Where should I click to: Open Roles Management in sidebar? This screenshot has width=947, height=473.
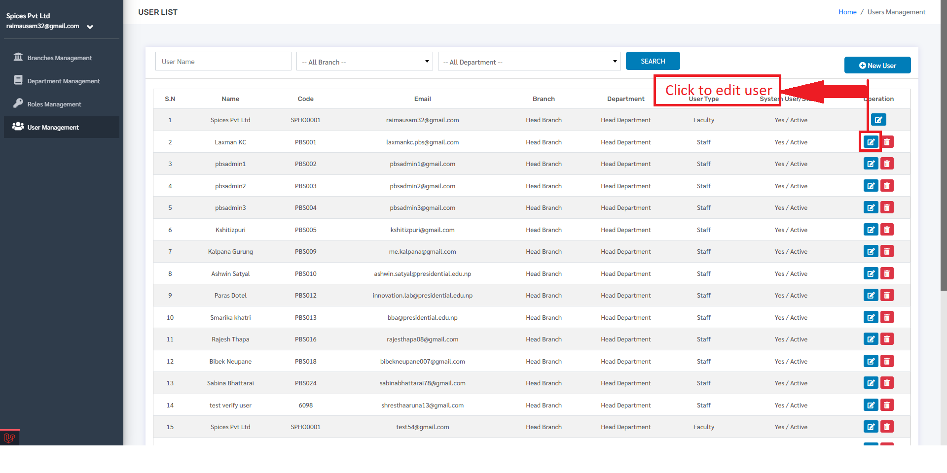(62, 104)
